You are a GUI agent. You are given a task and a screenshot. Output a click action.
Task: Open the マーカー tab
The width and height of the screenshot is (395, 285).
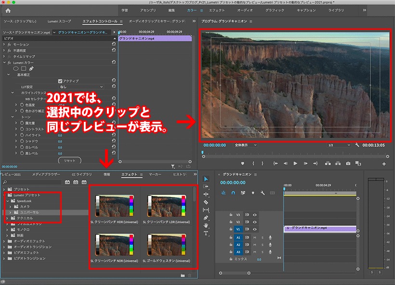155,174
